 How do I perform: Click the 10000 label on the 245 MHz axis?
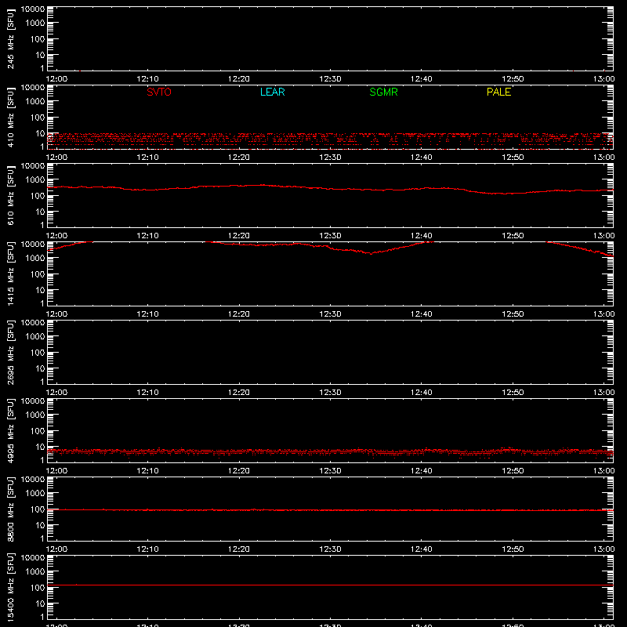coord(33,9)
